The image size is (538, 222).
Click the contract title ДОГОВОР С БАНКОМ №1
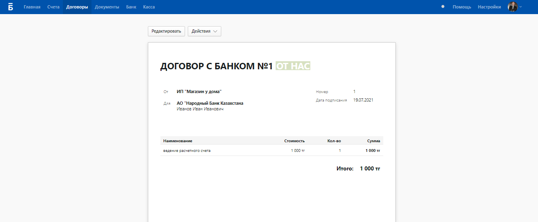[217, 66]
